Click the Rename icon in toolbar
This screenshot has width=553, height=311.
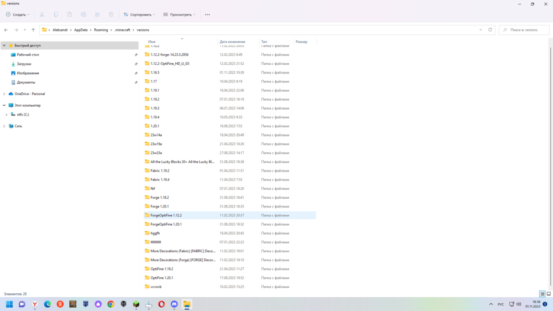click(x=84, y=14)
